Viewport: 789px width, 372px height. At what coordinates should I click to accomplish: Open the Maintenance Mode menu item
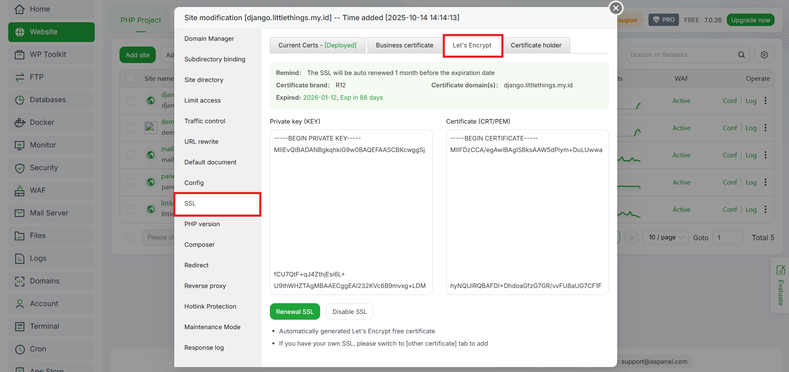coord(218,327)
